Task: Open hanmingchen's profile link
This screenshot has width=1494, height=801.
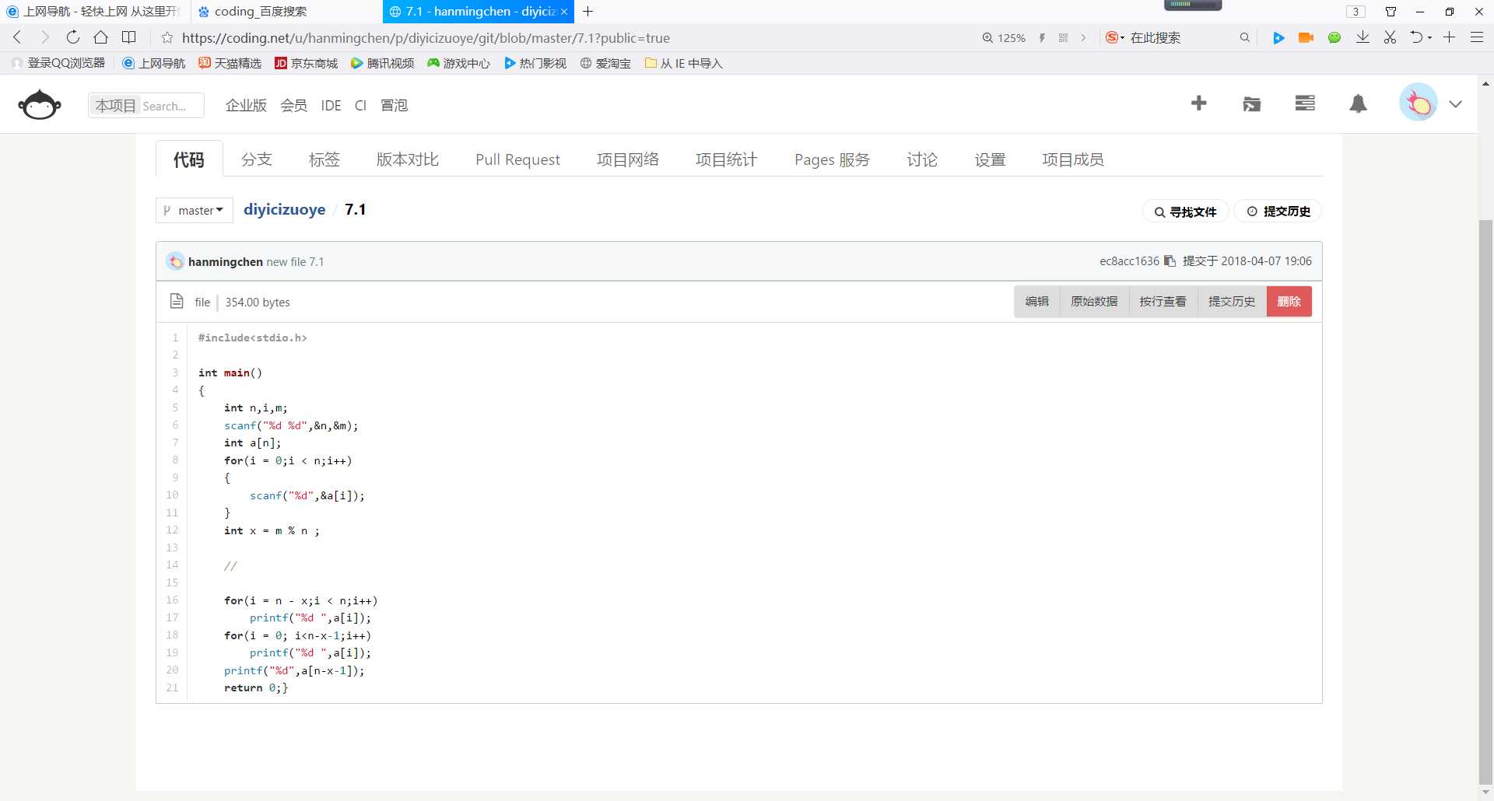Action: tap(226, 262)
